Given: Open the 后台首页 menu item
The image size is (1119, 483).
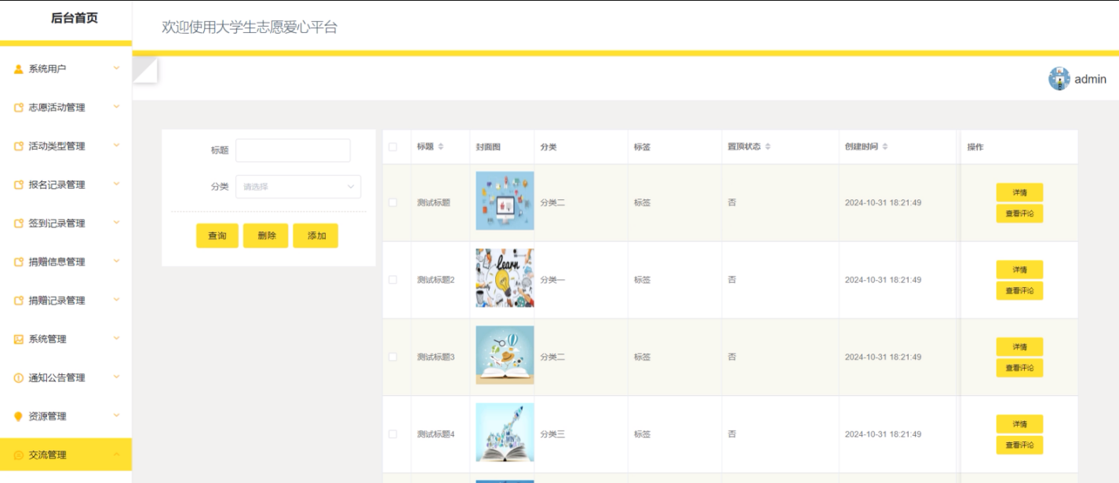Looking at the screenshot, I should (x=75, y=19).
